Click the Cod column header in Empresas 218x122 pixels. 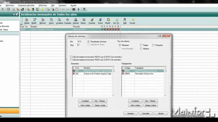pos(79,68)
